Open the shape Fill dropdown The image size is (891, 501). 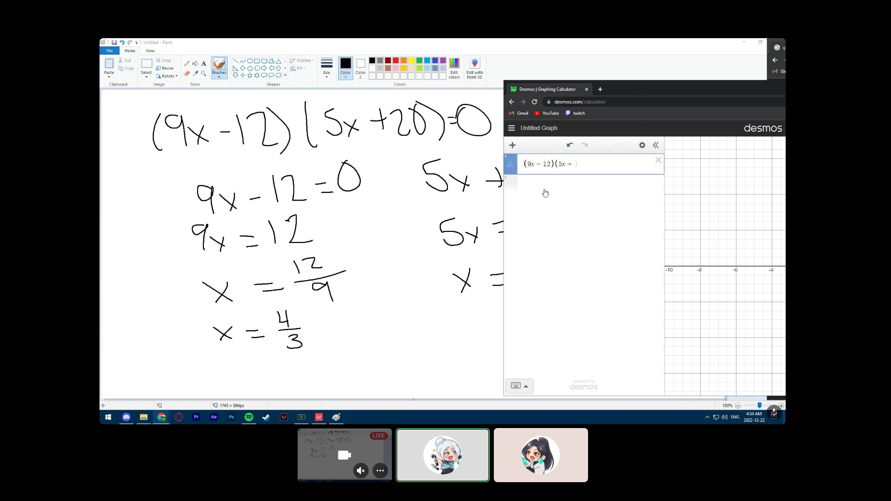pos(298,68)
